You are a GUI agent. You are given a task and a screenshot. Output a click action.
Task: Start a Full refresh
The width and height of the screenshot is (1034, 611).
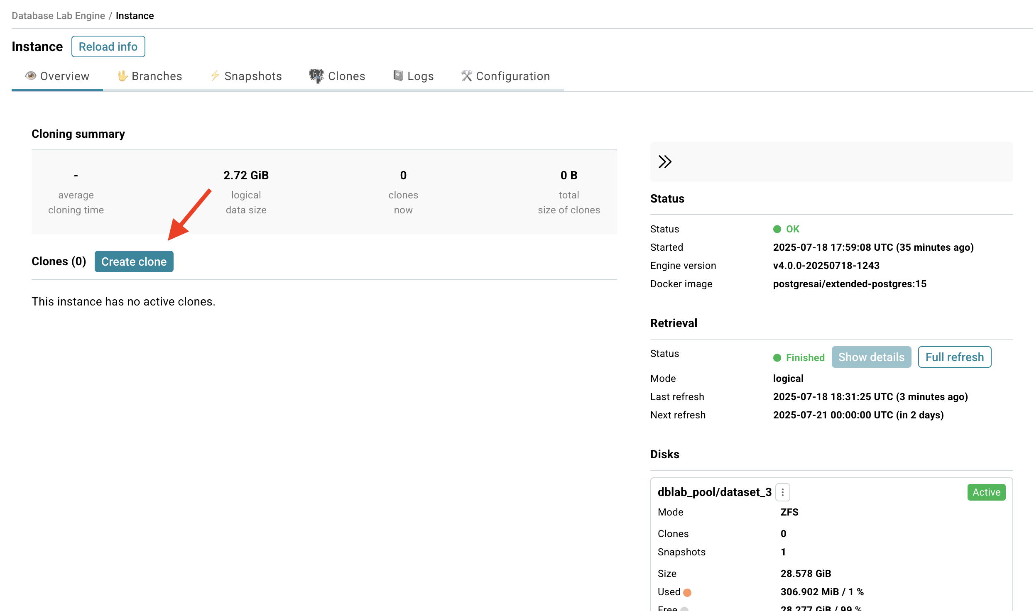point(955,357)
